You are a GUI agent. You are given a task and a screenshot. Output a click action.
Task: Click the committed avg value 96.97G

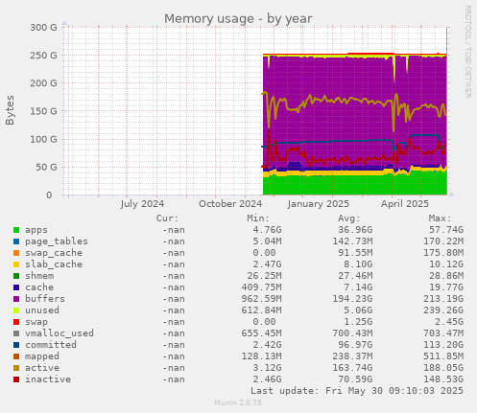tap(355, 345)
